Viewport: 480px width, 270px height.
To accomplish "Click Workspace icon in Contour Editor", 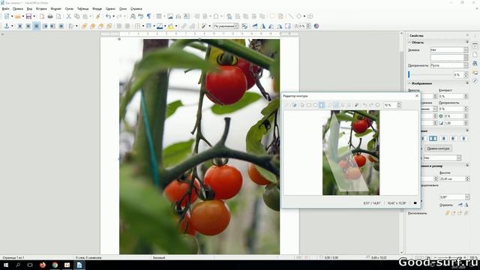I will (x=295, y=105).
